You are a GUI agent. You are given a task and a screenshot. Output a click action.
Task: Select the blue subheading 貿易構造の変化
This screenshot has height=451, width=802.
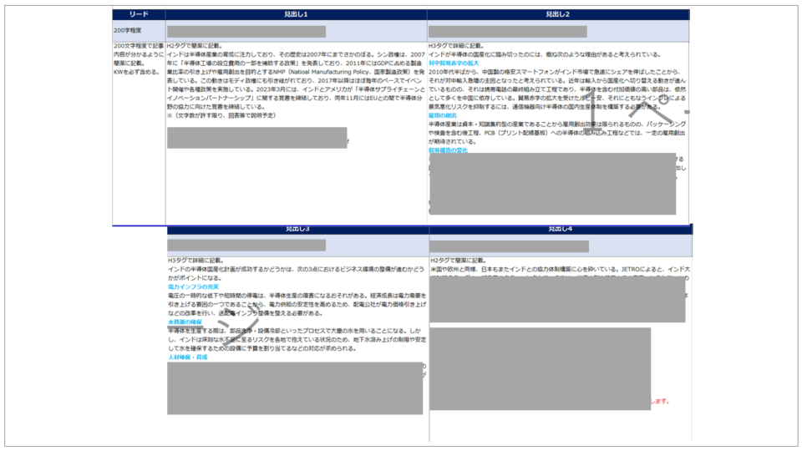pos(448,150)
